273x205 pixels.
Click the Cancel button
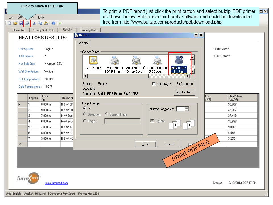click(168, 144)
